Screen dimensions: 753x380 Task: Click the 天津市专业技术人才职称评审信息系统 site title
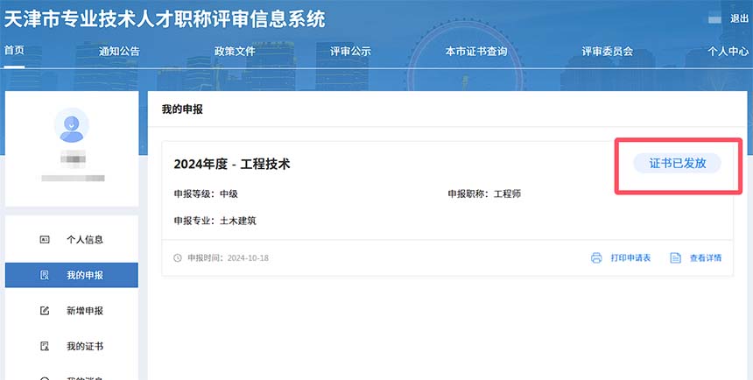point(165,19)
